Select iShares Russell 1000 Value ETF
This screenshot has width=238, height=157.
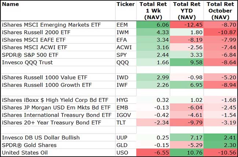[x=45, y=77]
